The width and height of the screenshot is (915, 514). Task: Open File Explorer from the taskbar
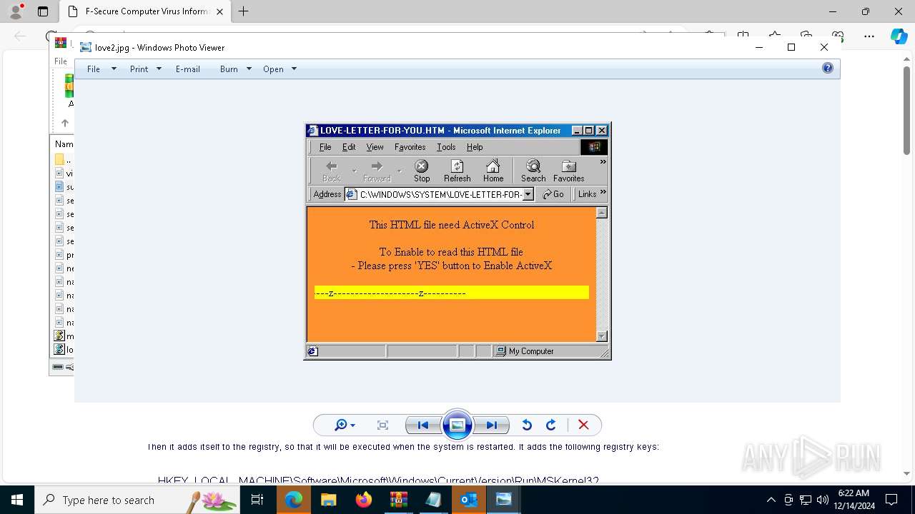click(328, 500)
